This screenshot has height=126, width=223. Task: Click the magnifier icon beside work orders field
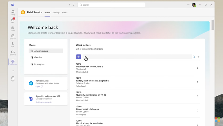[x=194, y=57]
